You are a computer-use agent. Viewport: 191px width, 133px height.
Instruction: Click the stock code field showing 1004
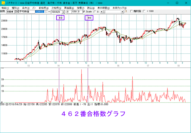pos(10,12)
